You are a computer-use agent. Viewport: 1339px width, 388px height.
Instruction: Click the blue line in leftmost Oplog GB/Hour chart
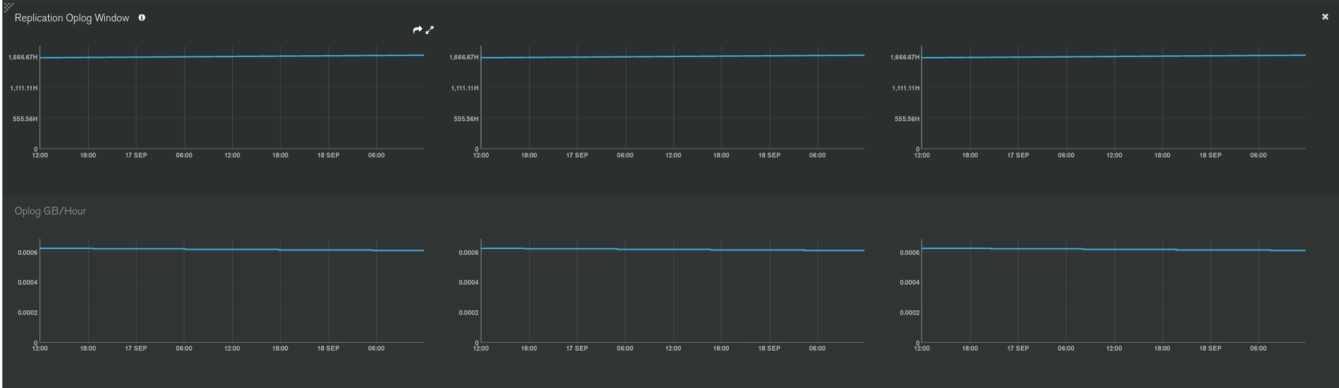click(232, 250)
